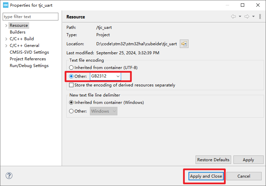Screen dimensions: 266x186
Task: Select Inherited from container (UTF-8) encoding
Action: click(71, 68)
